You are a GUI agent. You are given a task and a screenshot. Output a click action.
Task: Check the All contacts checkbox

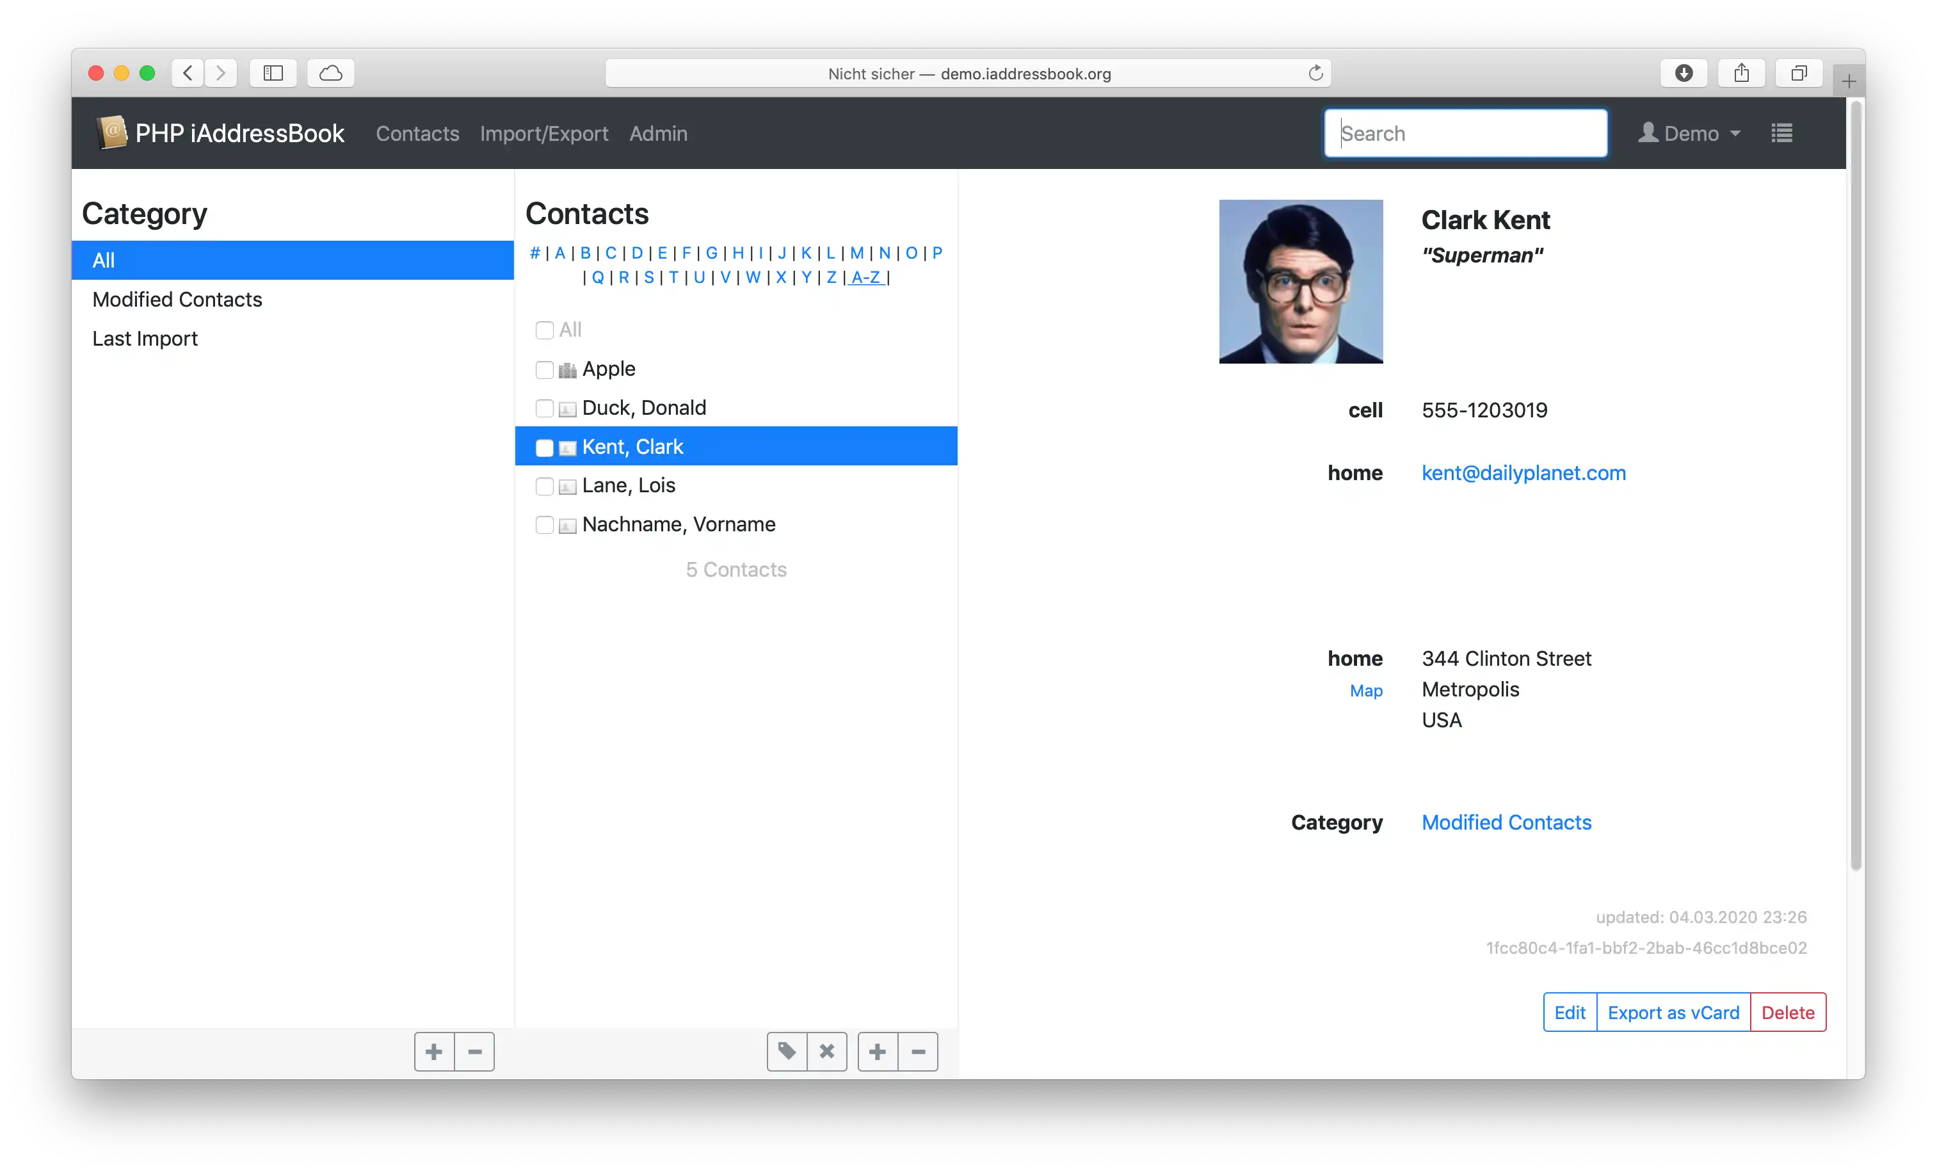pyautogui.click(x=544, y=330)
